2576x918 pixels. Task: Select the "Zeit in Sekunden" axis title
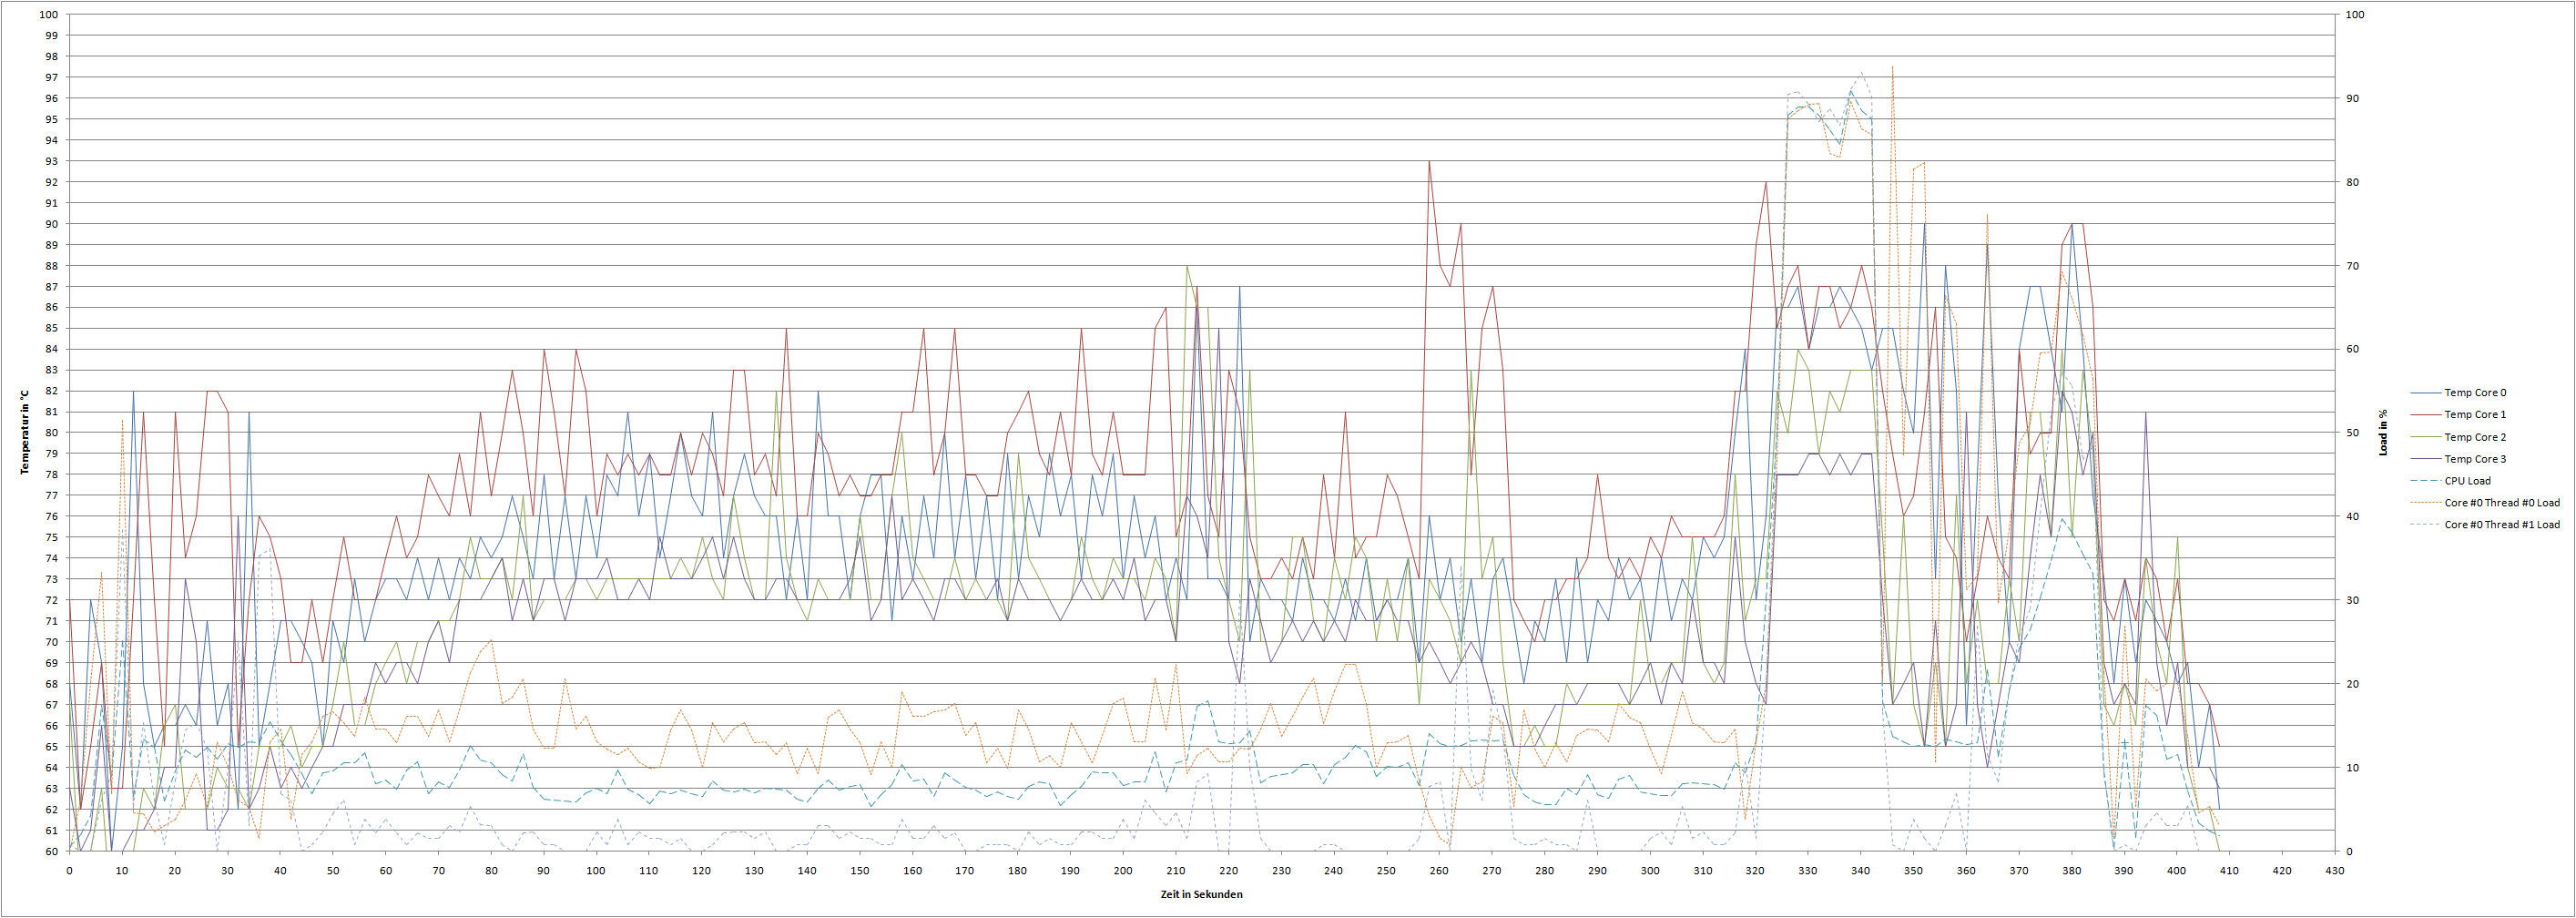pos(1201,895)
